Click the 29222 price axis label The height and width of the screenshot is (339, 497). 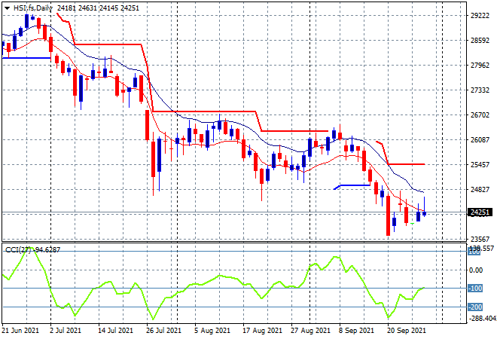pos(480,16)
